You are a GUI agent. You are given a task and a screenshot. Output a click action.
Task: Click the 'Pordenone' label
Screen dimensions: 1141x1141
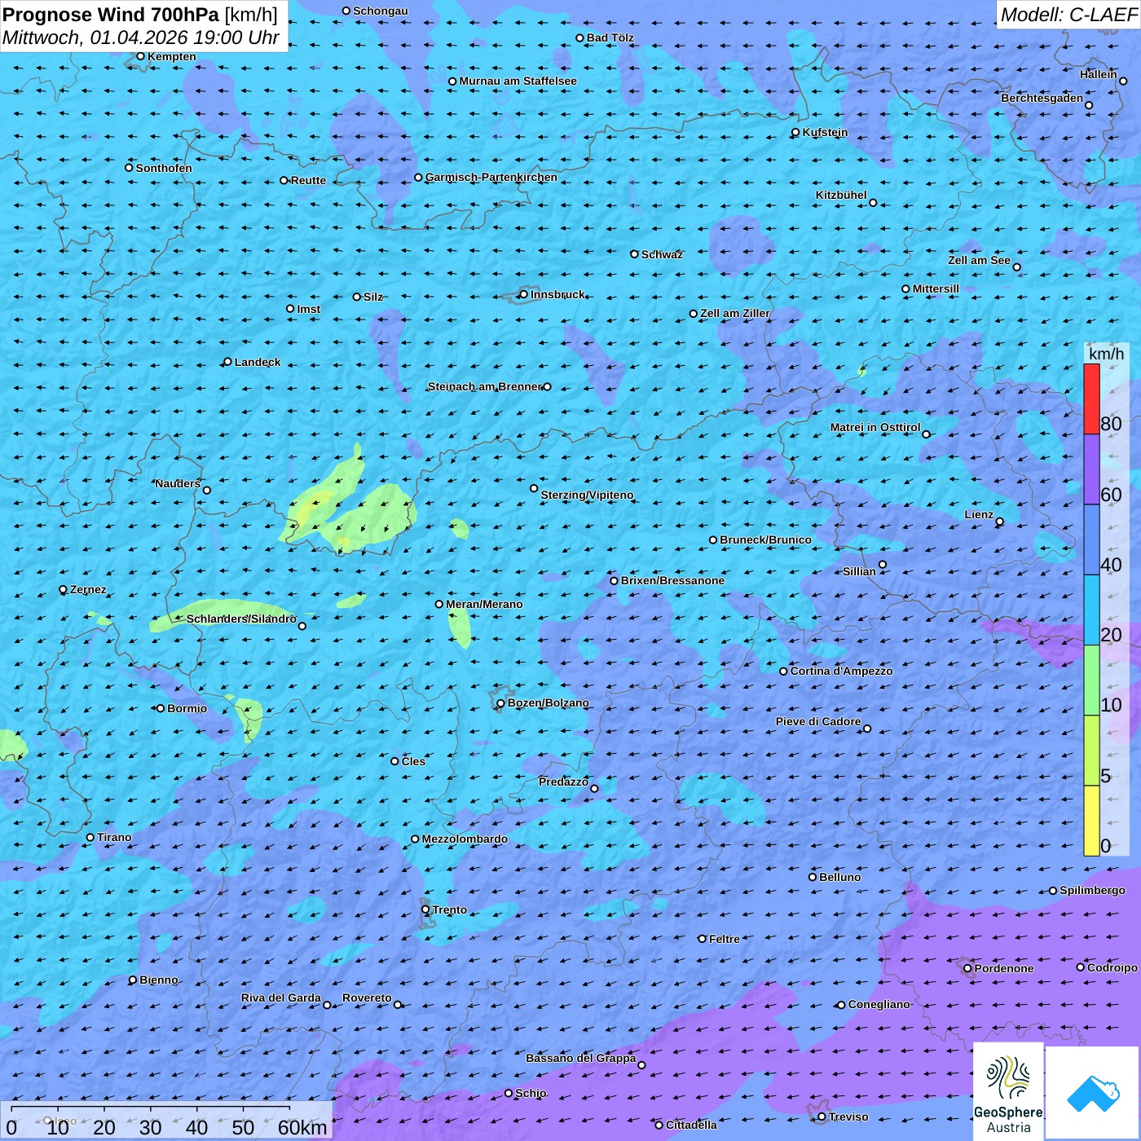1004,968
